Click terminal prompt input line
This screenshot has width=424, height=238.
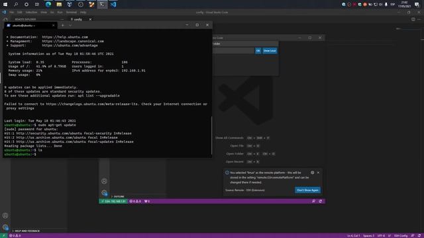pyautogui.click(x=107, y=154)
